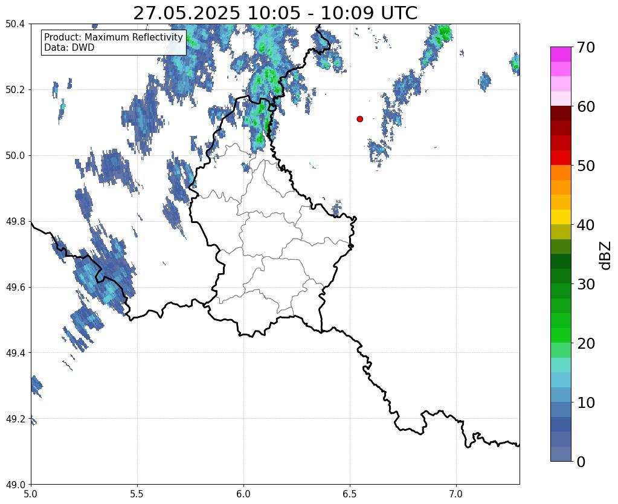Click the y-axis latitude label 49.6

pyautogui.click(x=15, y=288)
